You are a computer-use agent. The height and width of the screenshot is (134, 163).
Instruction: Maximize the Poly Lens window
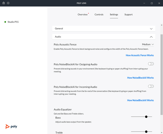[x=152, y=3]
